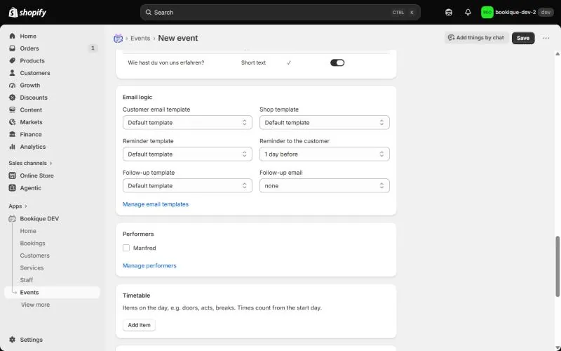The width and height of the screenshot is (561, 351).
Task: Click Events breadcrumb link
Action: pyautogui.click(x=140, y=39)
